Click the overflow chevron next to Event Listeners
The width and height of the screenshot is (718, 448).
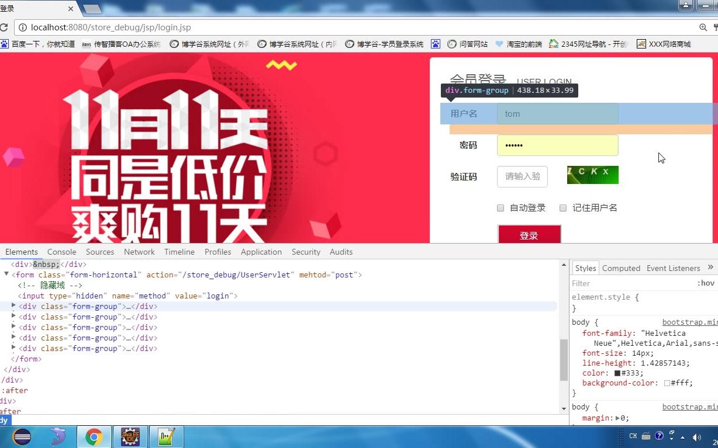(x=710, y=267)
